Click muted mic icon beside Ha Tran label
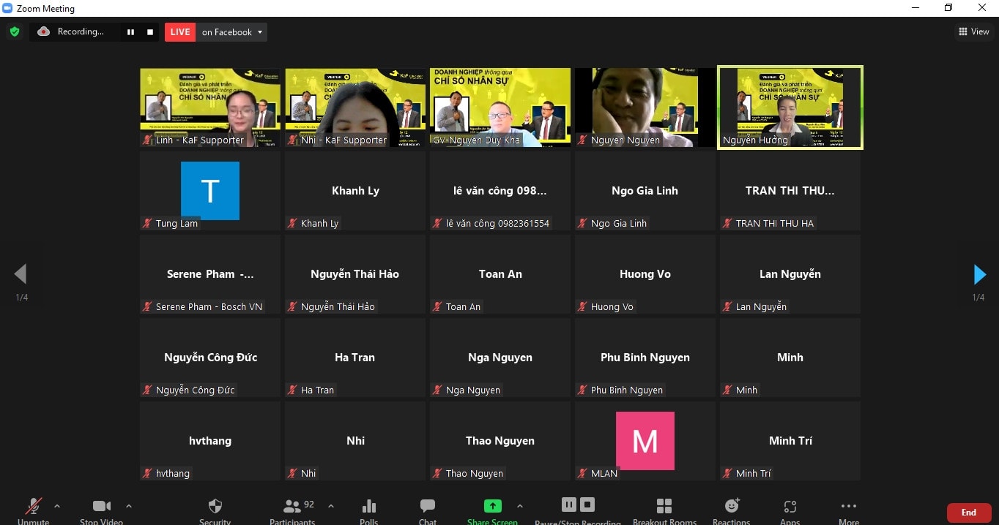 (292, 390)
